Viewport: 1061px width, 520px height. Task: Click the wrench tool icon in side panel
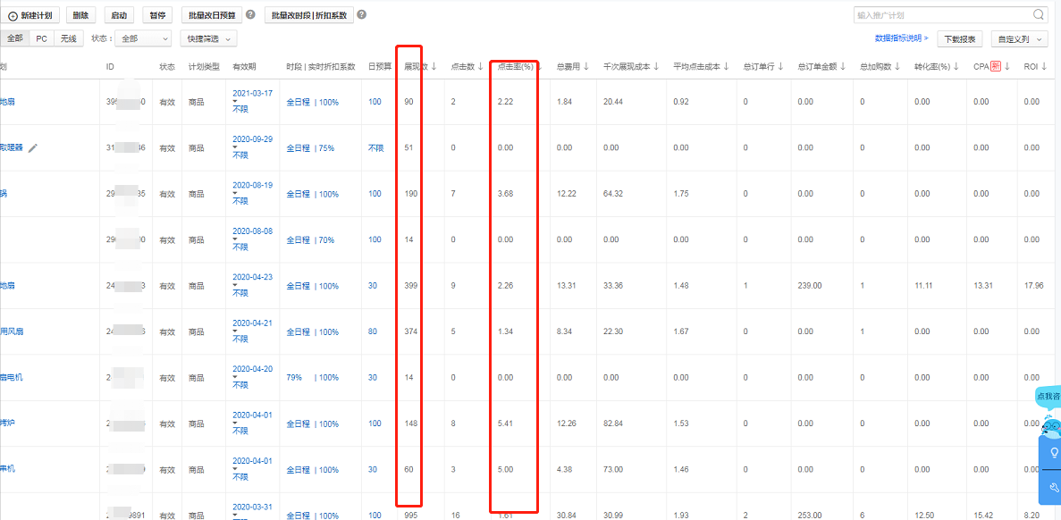pyautogui.click(x=1053, y=487)
